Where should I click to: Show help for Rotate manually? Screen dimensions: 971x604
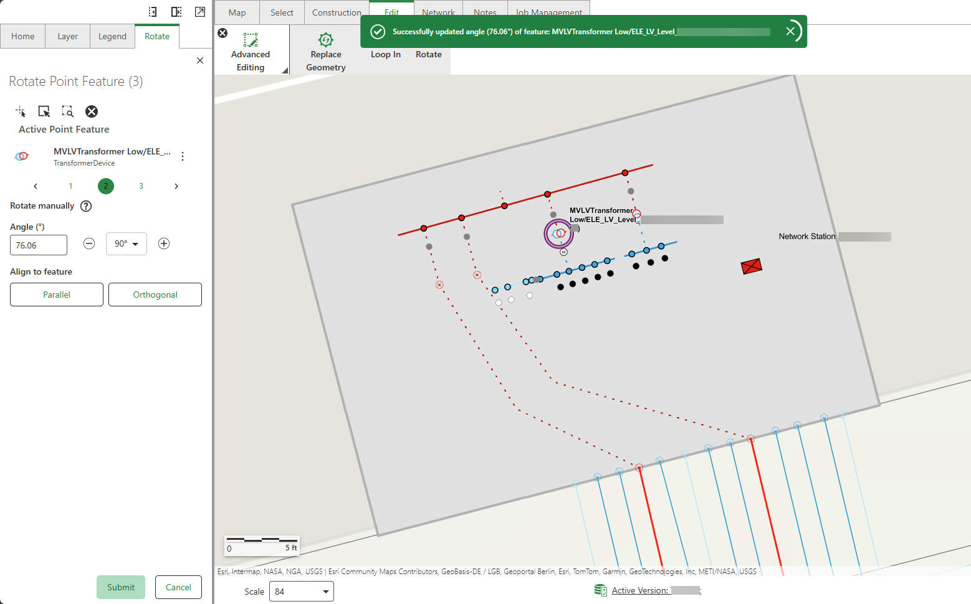point(86,206)
